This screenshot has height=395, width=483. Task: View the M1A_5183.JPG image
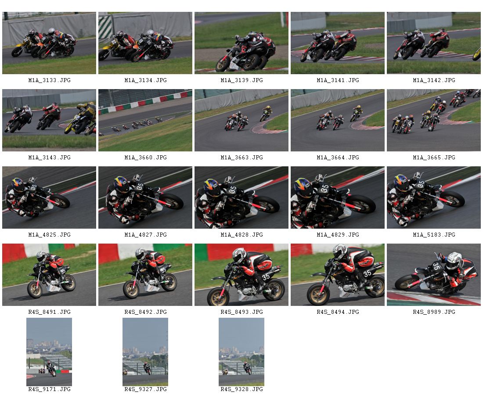coord(433,197)
